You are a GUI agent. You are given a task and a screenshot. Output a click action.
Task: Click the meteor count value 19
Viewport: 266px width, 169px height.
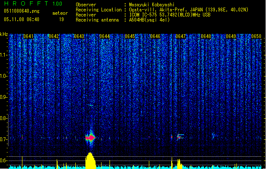click(61, 19)
